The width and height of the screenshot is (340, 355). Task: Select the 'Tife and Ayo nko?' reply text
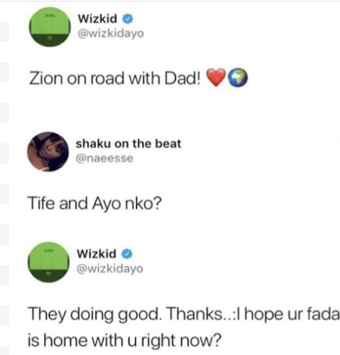point(95,203)
